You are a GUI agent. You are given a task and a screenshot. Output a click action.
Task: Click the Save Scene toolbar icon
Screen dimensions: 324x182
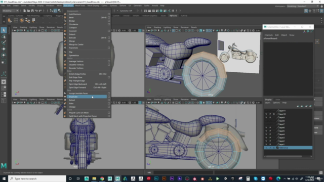click(x=32, y=11)
